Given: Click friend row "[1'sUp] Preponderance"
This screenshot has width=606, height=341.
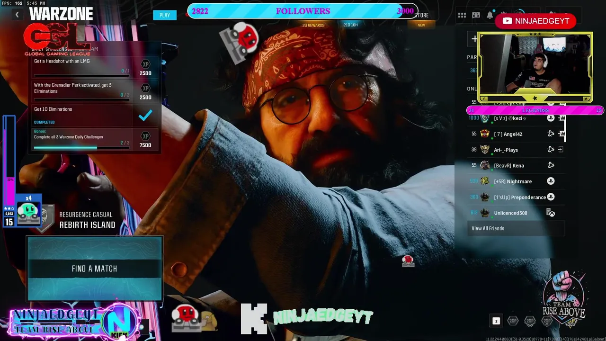Looking at the screenshot, I should (x=516, y=197).
